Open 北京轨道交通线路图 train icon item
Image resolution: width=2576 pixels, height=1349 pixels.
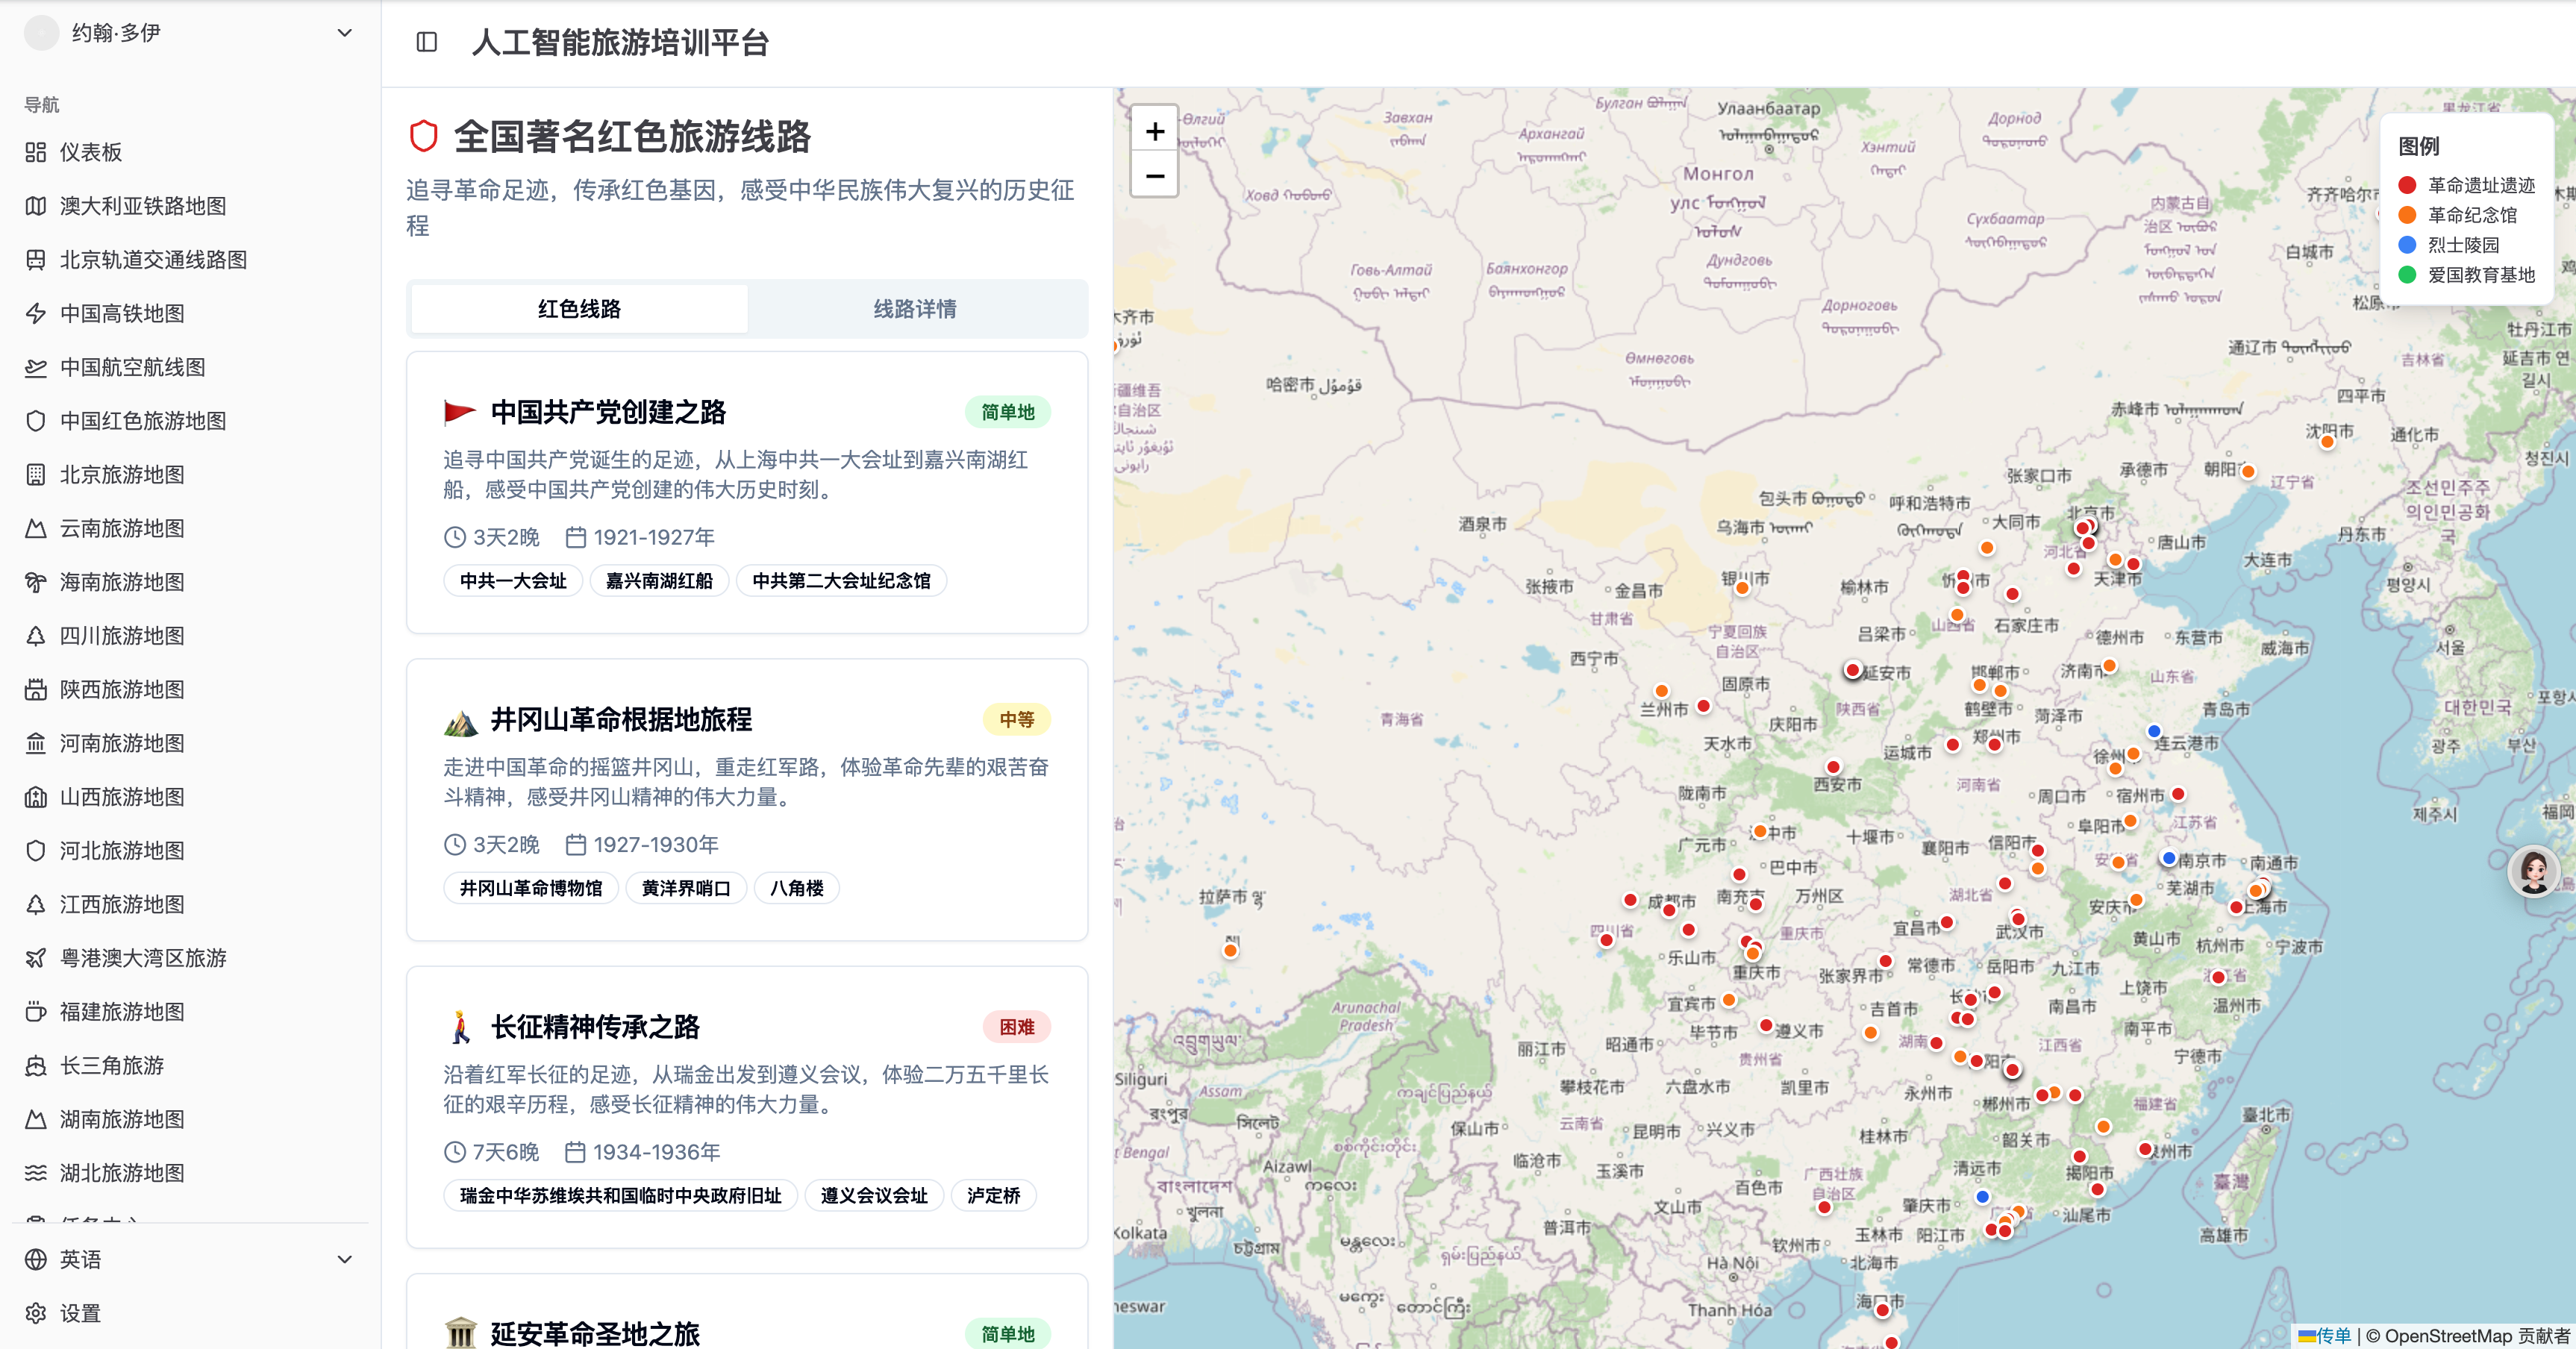[x=36, y=260]
